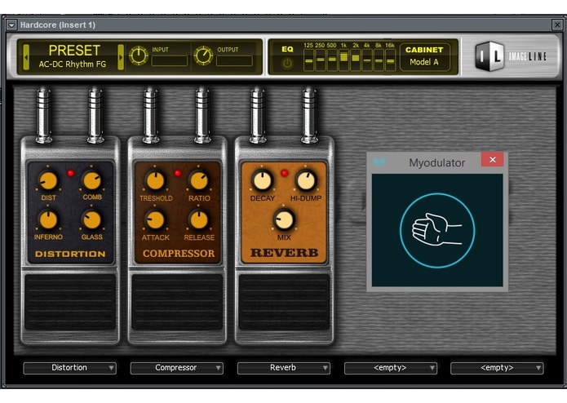Stomp the Reverb pedal footswitch
The height and width of the screenshot is (403, 567).
point(284,302)
